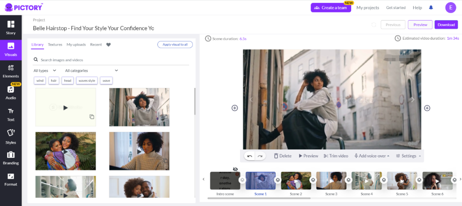Expand the All types dropdown
Viewport: 462px width, 206px height.
pos(45,70)
